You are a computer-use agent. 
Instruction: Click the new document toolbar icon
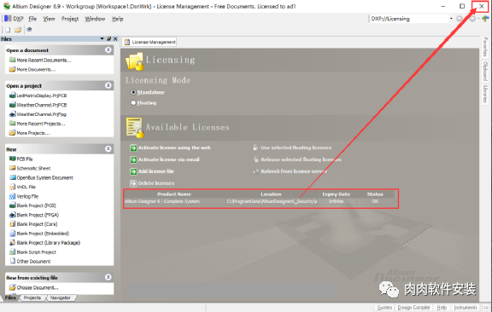(8, 30)
